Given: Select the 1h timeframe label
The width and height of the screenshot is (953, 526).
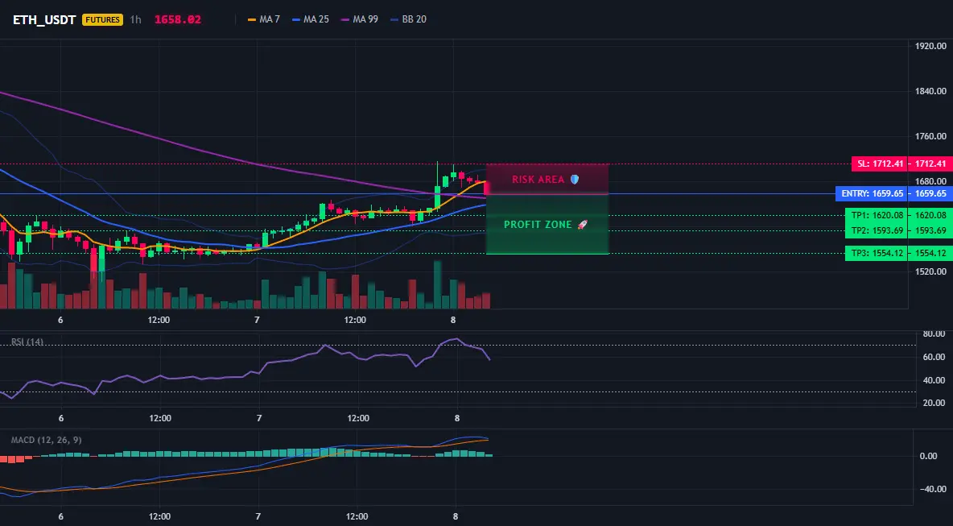Looking at the screenshot, I should pyautogui.click(x=135, y=19).
